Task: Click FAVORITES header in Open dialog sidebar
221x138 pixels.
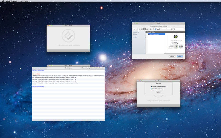Action: pyautogui.click(x=136, y=32)
